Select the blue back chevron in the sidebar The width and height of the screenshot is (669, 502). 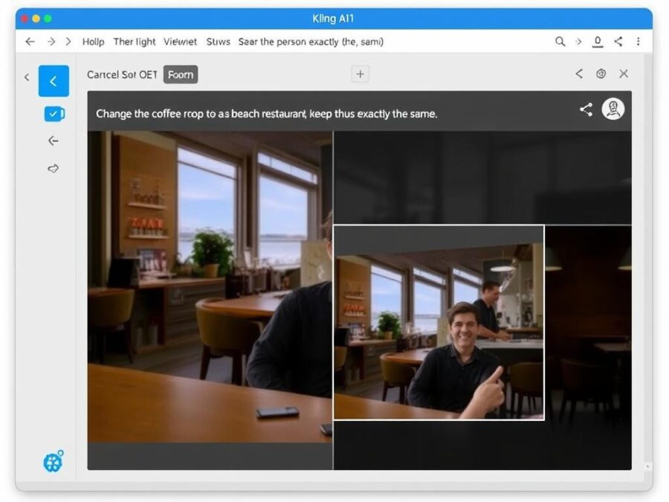tap(53, 81)
